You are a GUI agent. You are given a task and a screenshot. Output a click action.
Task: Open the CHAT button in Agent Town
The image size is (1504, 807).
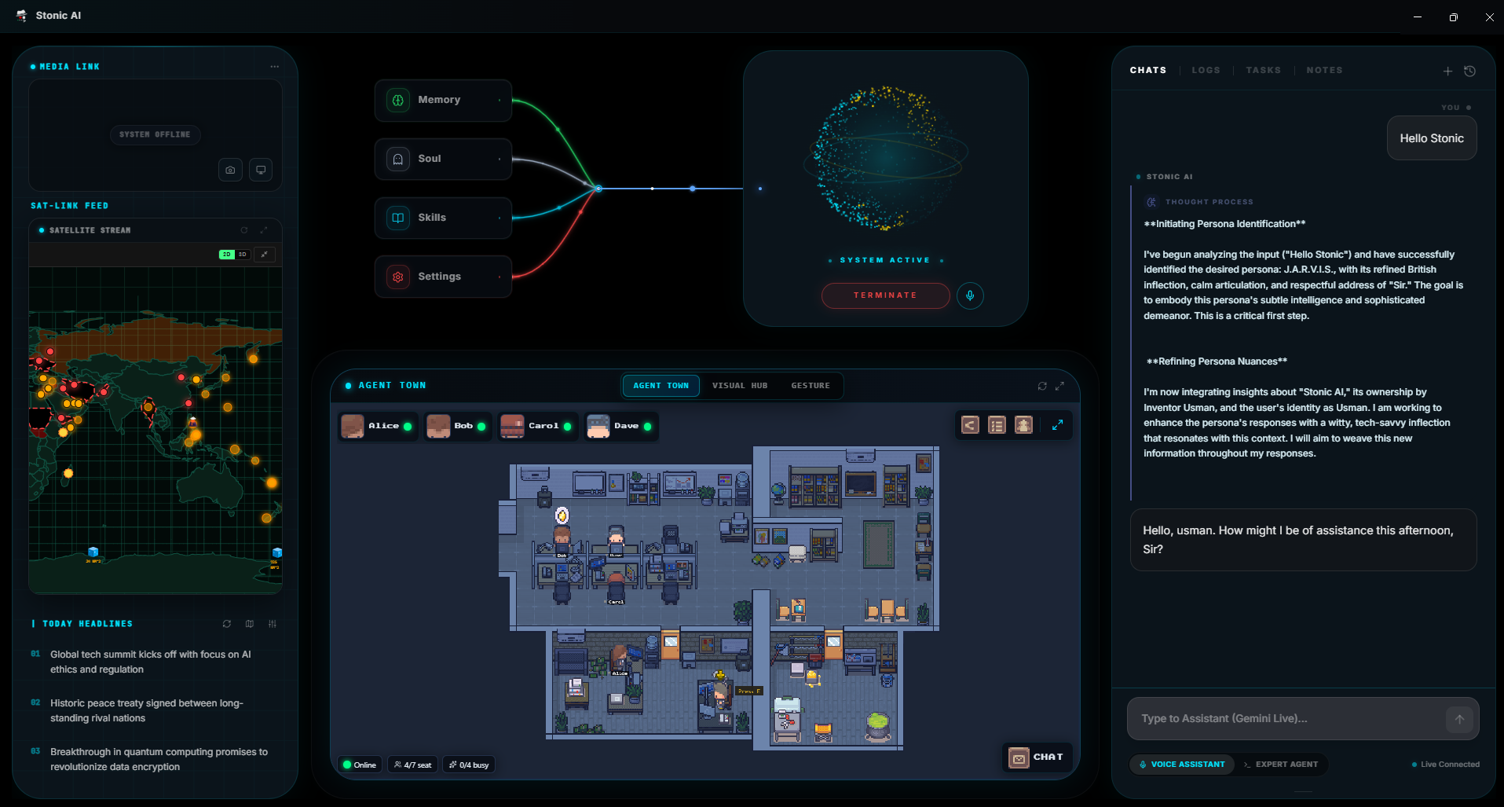click(1037, 757)
